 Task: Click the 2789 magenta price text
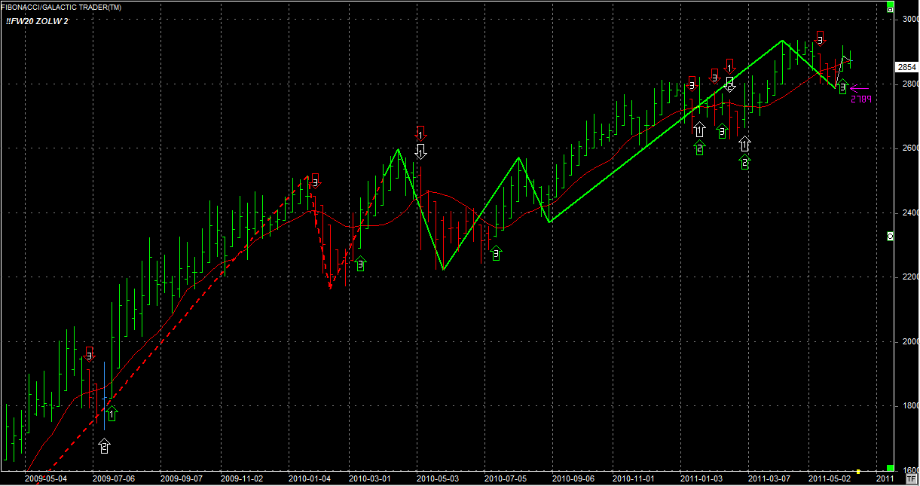point(860,99)
